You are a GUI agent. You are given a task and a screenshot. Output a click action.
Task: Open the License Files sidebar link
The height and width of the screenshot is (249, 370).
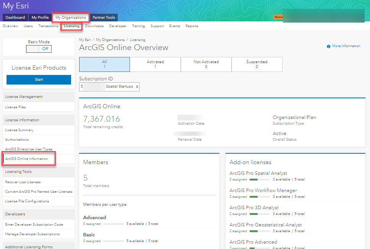pos(15,107)
